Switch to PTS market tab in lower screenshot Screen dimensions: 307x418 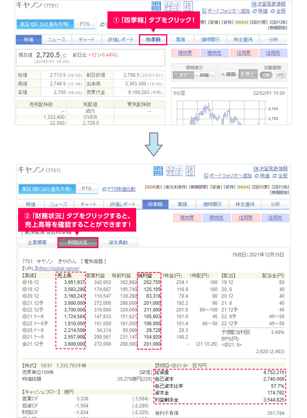click(87, 188)
